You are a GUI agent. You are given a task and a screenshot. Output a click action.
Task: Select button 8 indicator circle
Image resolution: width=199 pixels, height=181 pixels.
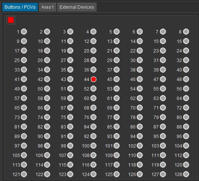[186, 32]
